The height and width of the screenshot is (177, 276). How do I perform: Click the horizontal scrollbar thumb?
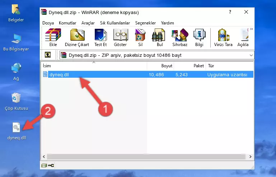[x=146, y=156]
